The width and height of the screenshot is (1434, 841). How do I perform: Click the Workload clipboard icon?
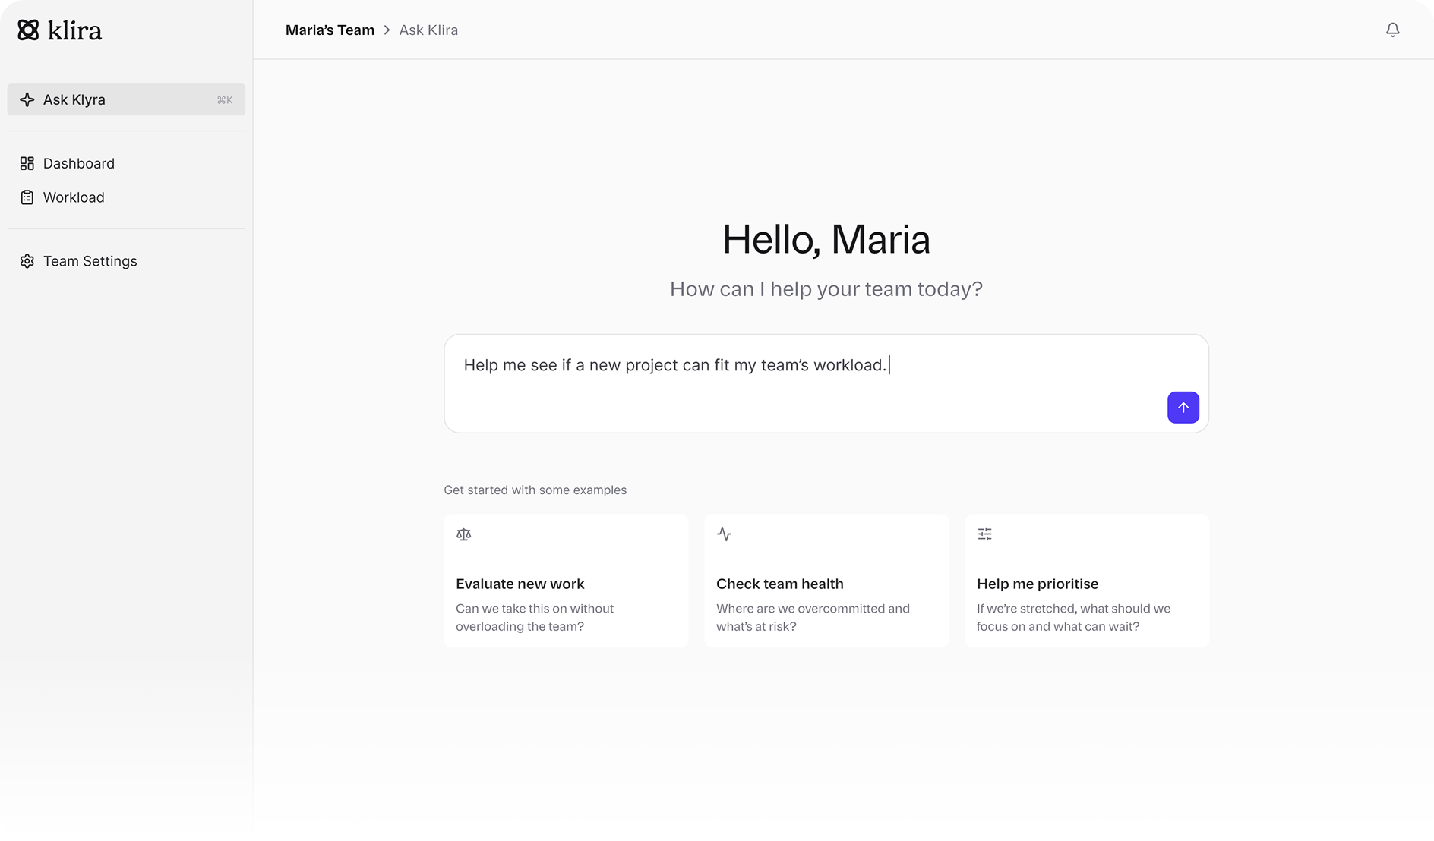(27, 197)
